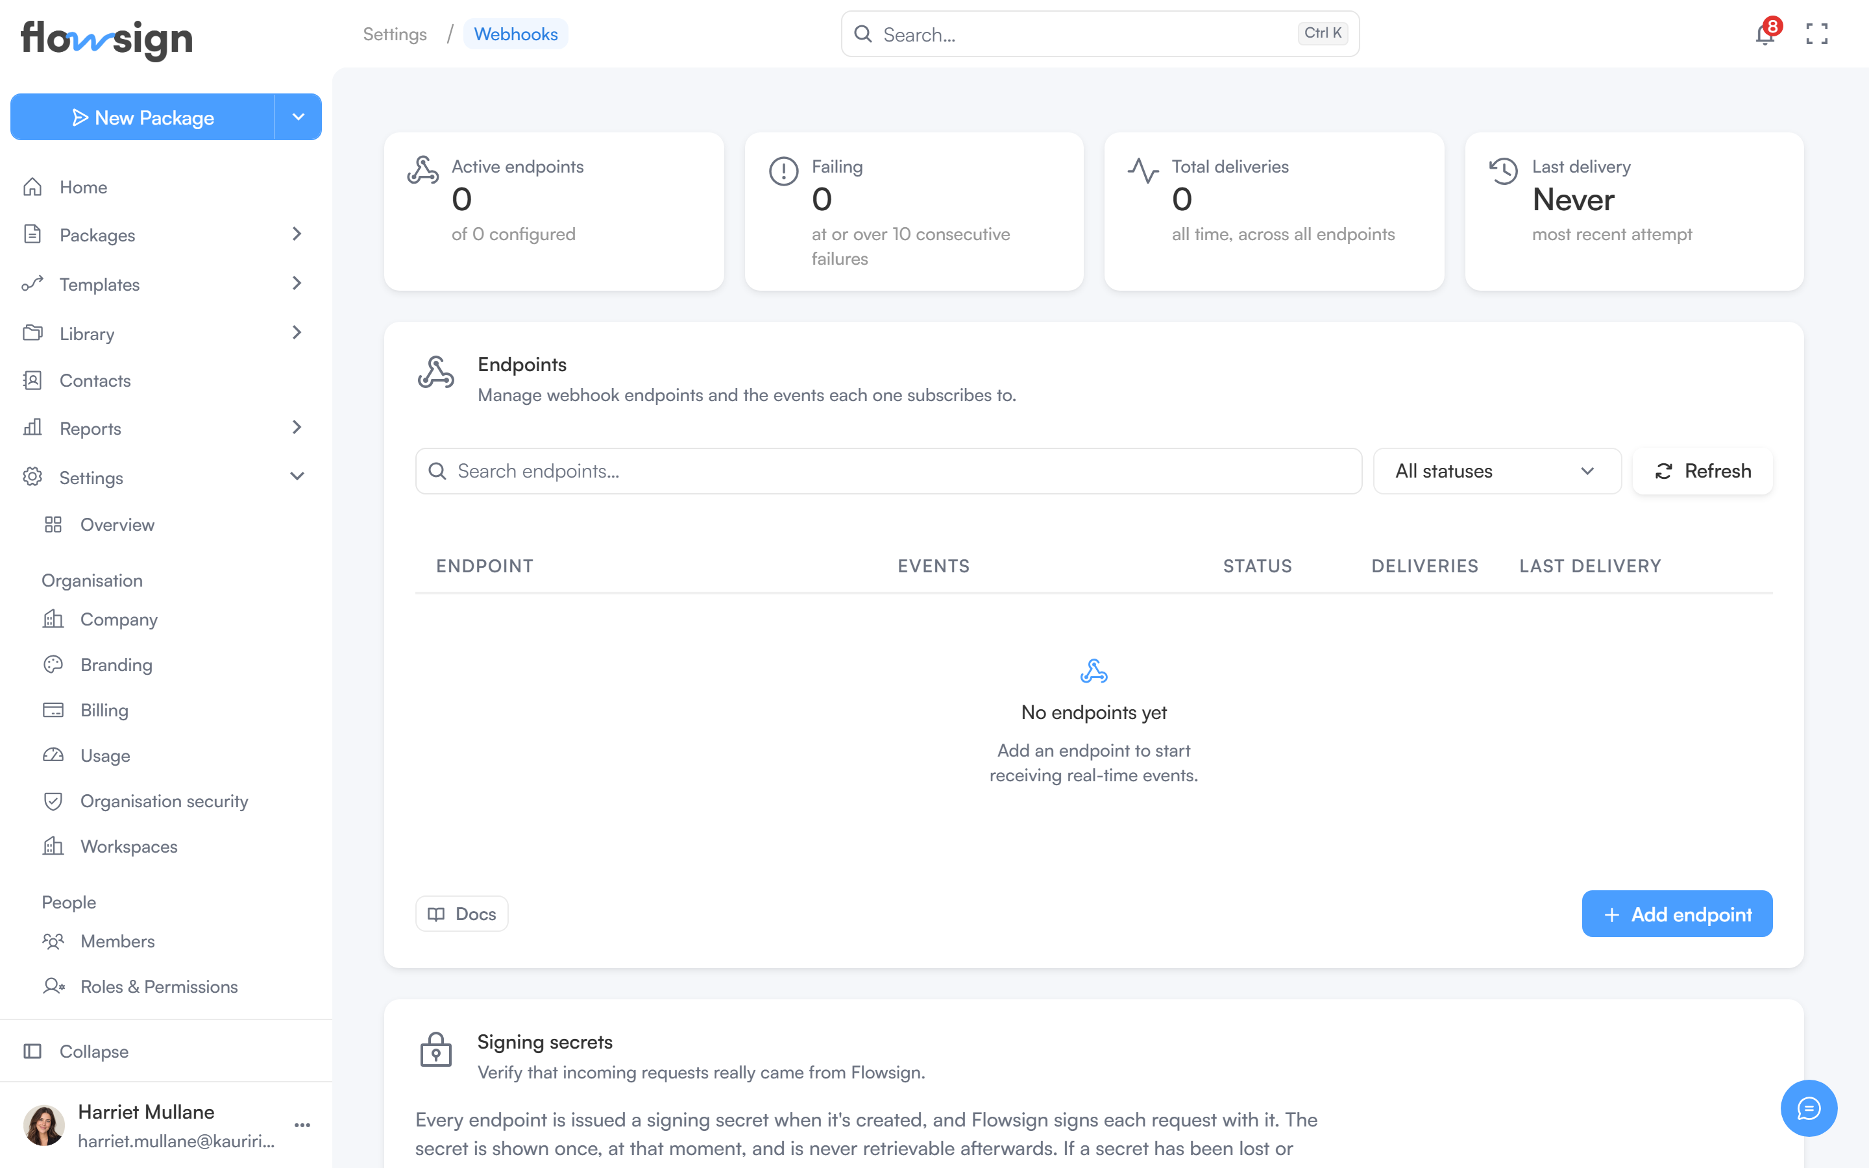Open the webhook Docs link

[x=462, y=914]
